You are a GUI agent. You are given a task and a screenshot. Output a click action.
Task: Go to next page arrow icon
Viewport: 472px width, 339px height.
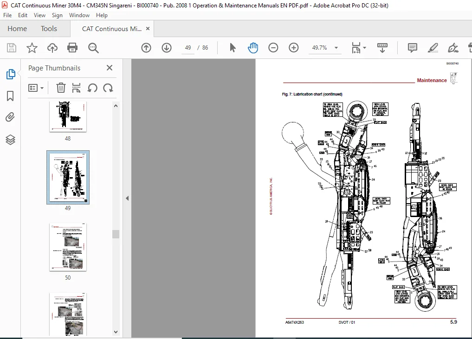(x=167, y=48)
